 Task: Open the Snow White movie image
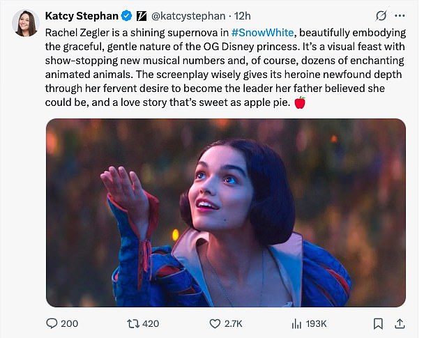pos(225,213)
